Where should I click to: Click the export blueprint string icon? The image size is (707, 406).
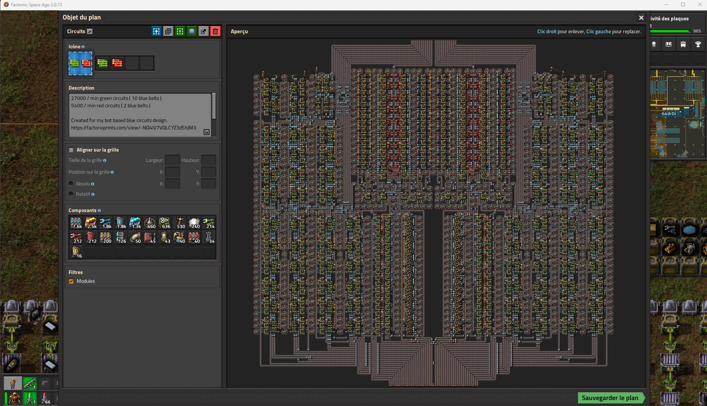(x=204, y=31)
